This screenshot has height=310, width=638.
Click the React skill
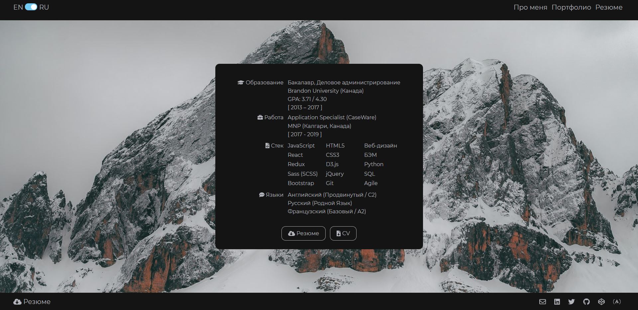[x=295, y=155]
